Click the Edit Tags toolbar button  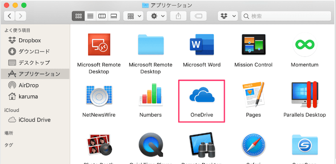pos(198,16)
